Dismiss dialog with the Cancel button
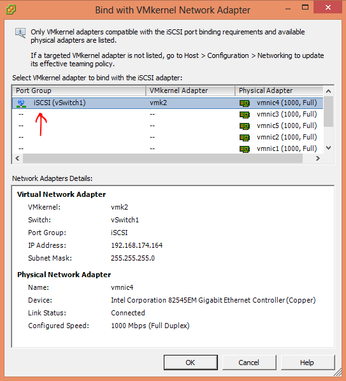 click(x=249, y=363)
